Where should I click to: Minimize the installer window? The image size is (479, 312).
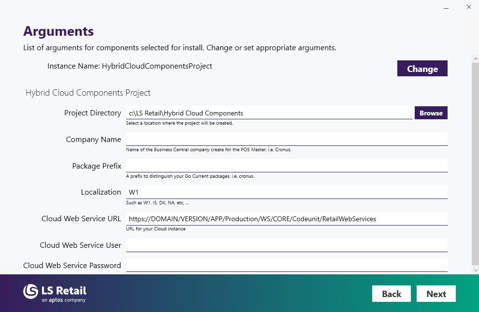click(445, 7)
